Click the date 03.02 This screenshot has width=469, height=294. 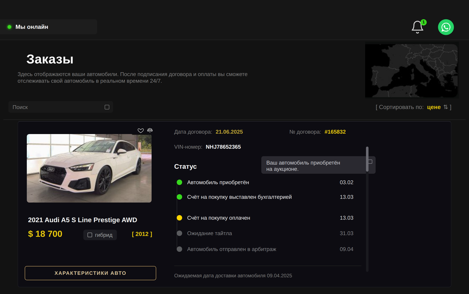[346, 182]
